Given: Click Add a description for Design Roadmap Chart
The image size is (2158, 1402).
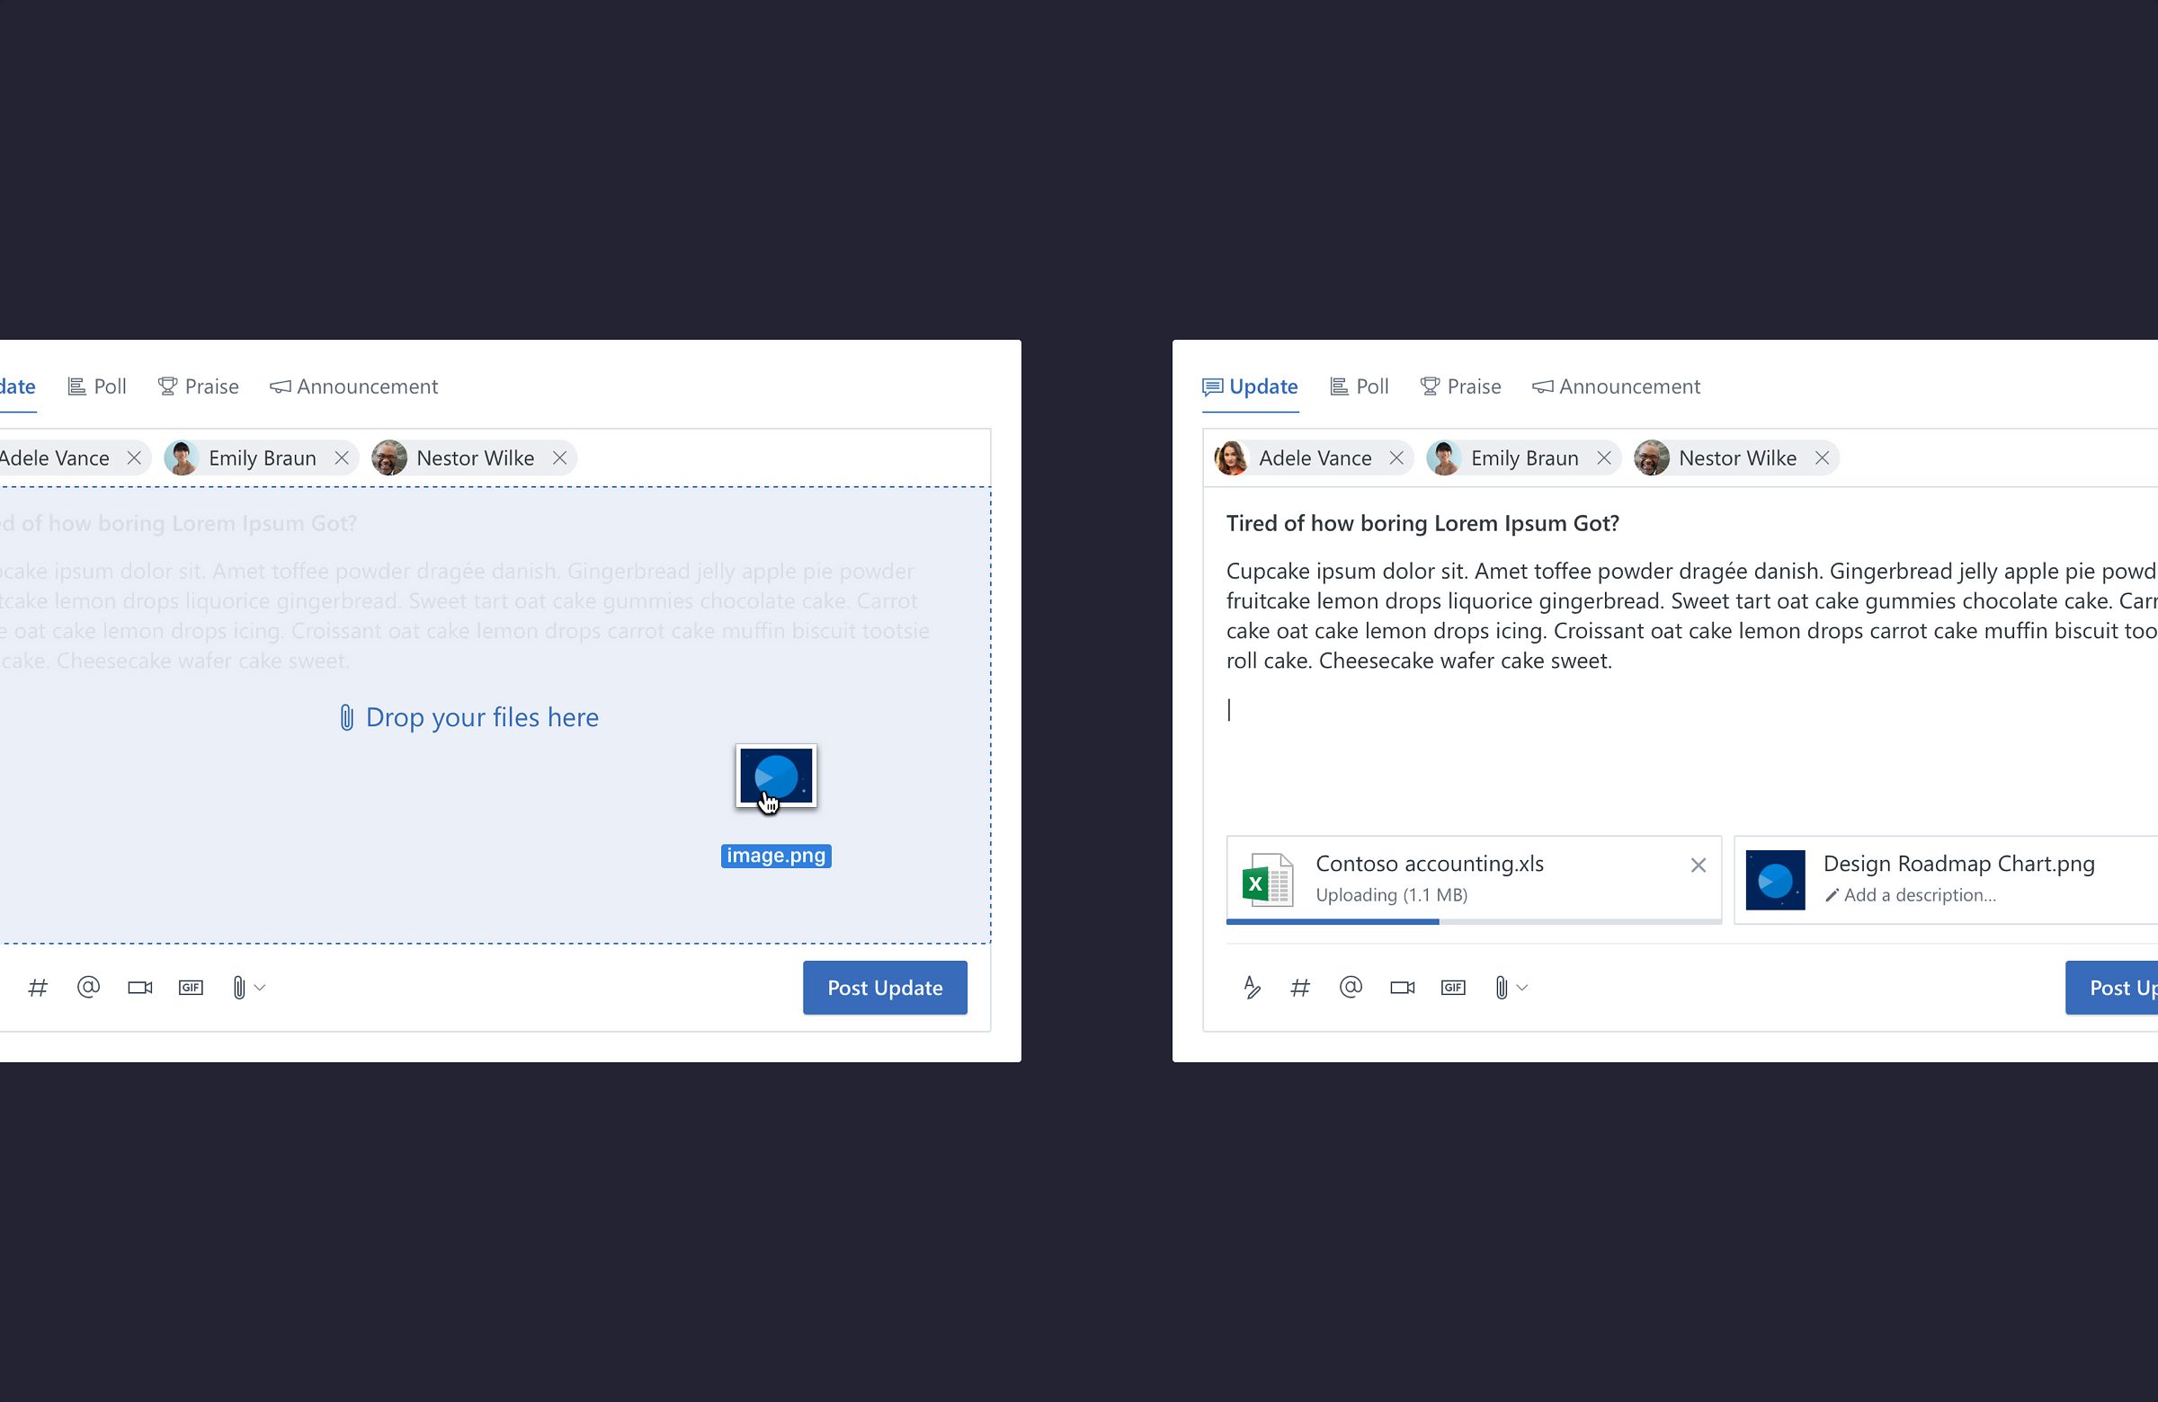Looking at the screenshot, I should [1911, 894].
